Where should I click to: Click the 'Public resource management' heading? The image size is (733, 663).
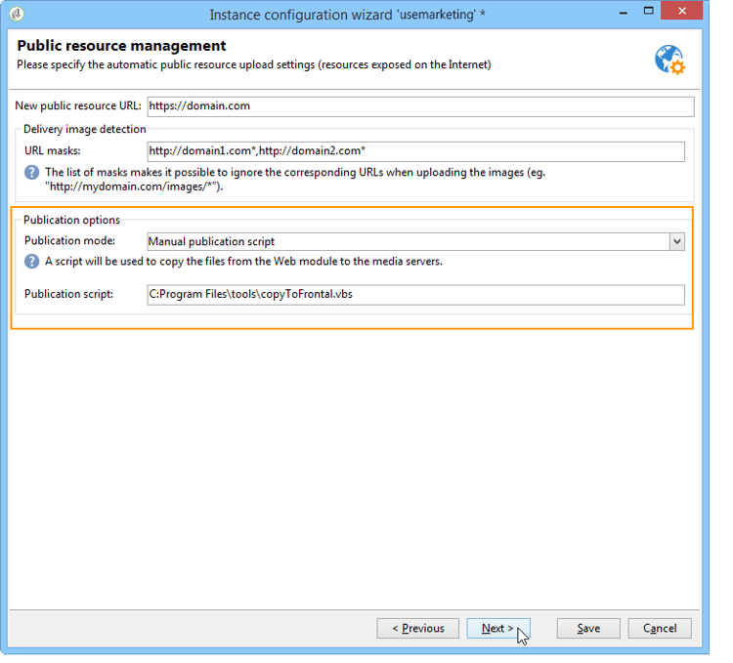point(121,46)
